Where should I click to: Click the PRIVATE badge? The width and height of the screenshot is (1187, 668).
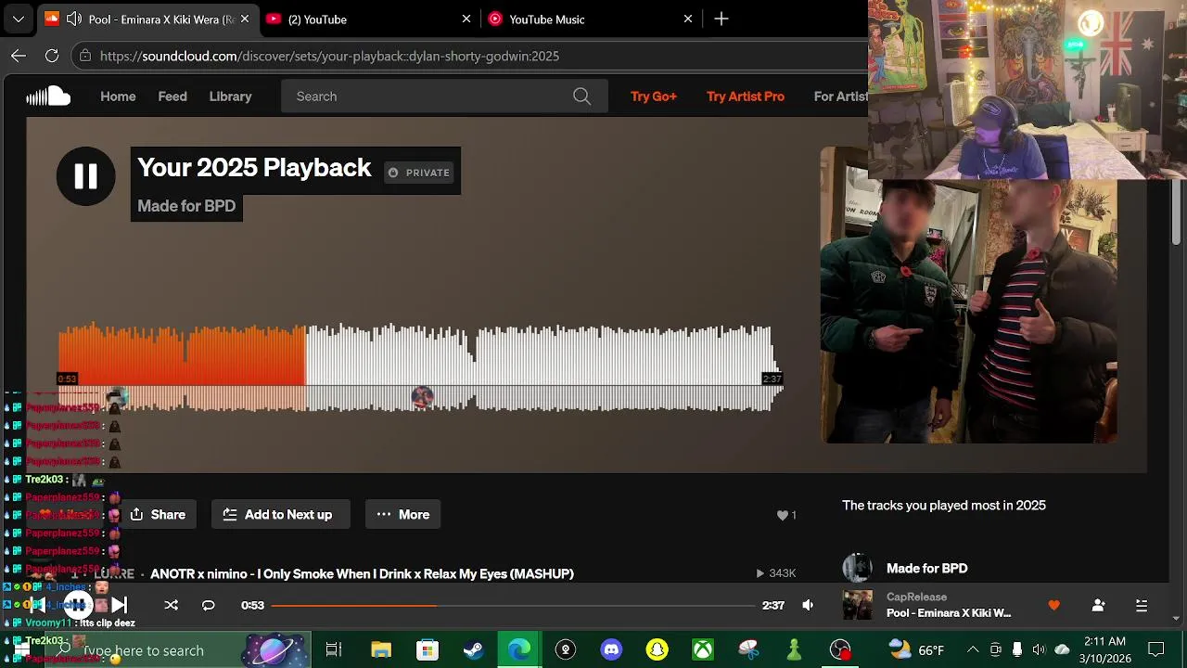(x=419, y=173)
